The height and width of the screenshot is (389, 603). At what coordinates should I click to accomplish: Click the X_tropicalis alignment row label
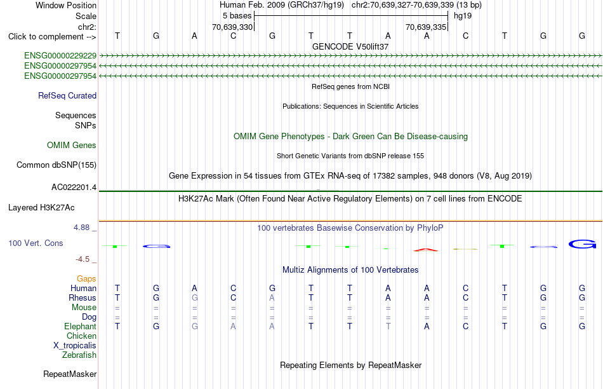[75, 346]
